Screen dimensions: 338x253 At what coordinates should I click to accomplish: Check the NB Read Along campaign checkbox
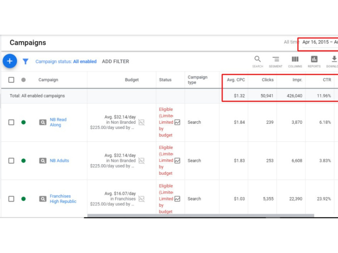coord(11,122)
